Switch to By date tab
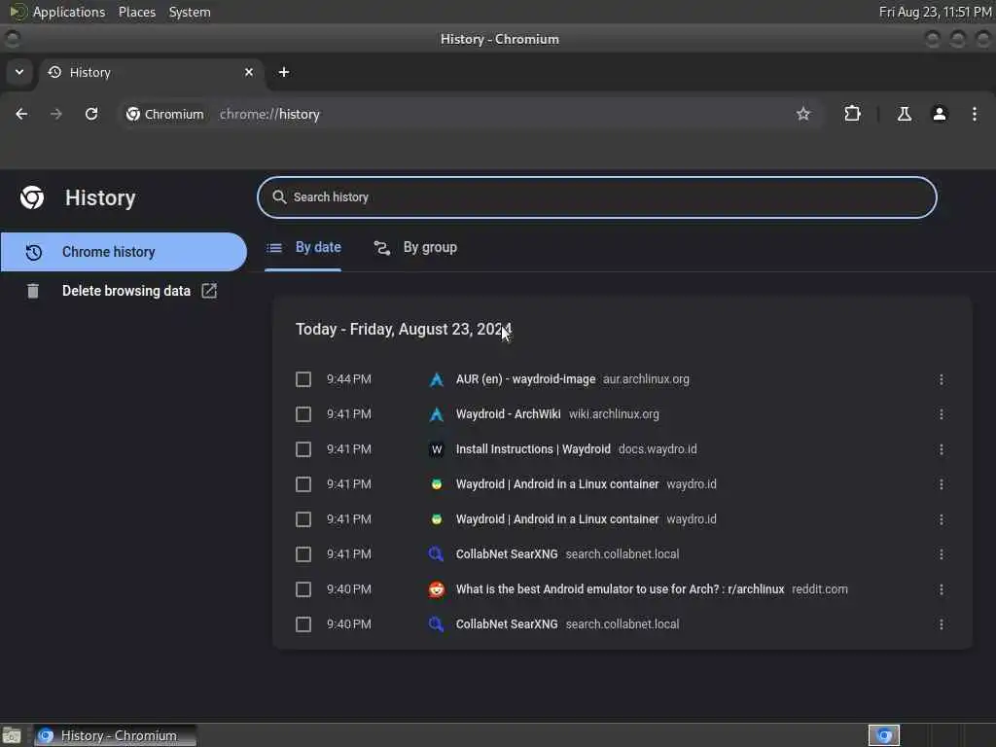The width and height of the screenshot is (996, 747). (x=303, y=248)
